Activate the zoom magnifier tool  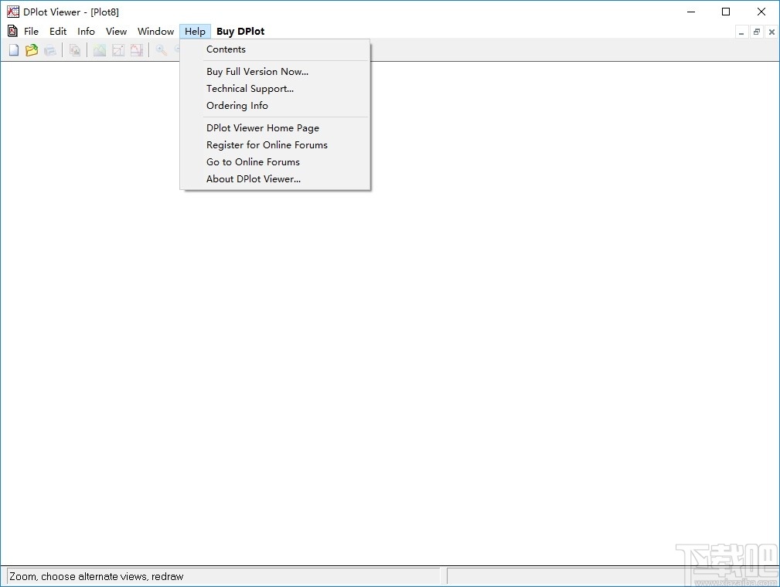click(160, 49)
